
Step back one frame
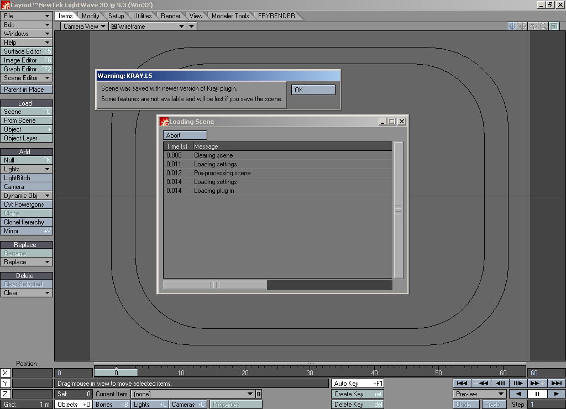pos(500,384)
